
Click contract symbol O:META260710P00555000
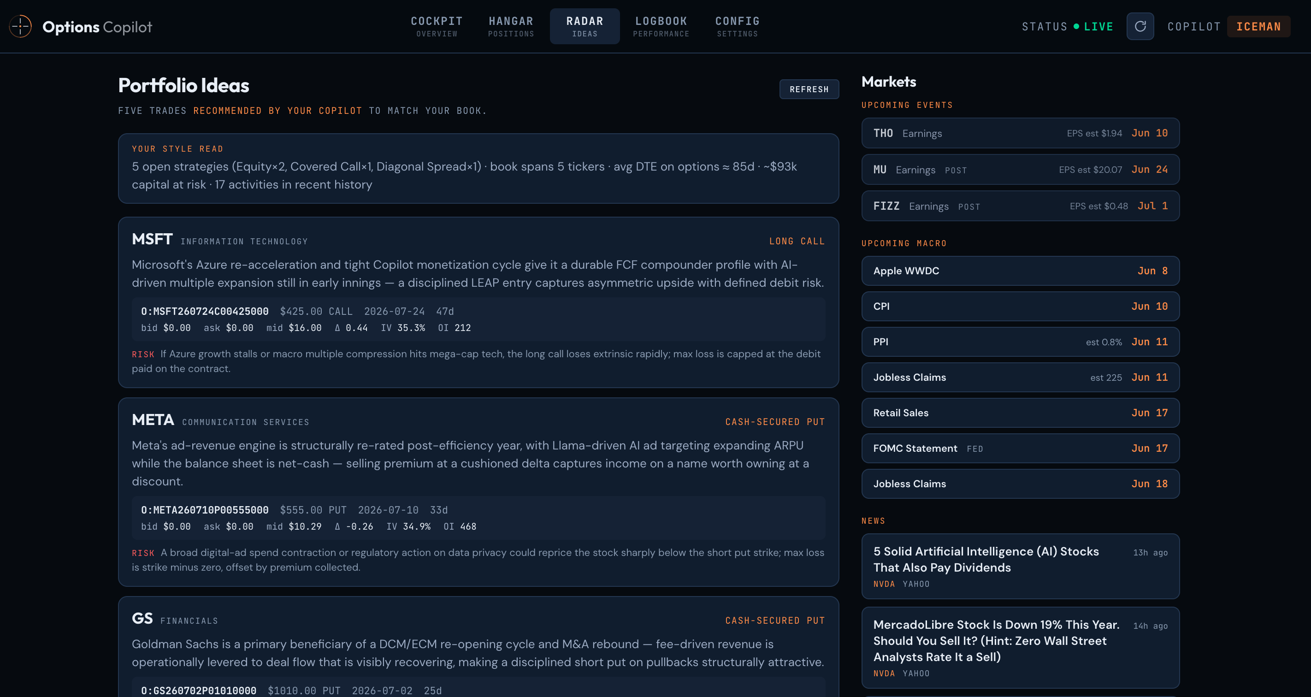point(205,510)
